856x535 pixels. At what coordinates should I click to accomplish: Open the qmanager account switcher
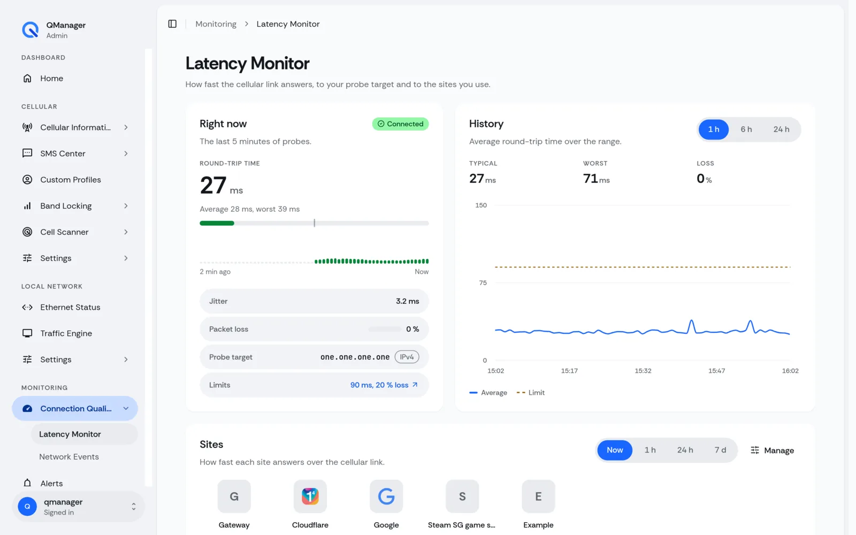tap(78, 507)
